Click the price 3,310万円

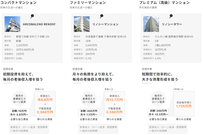click(22, 45)
